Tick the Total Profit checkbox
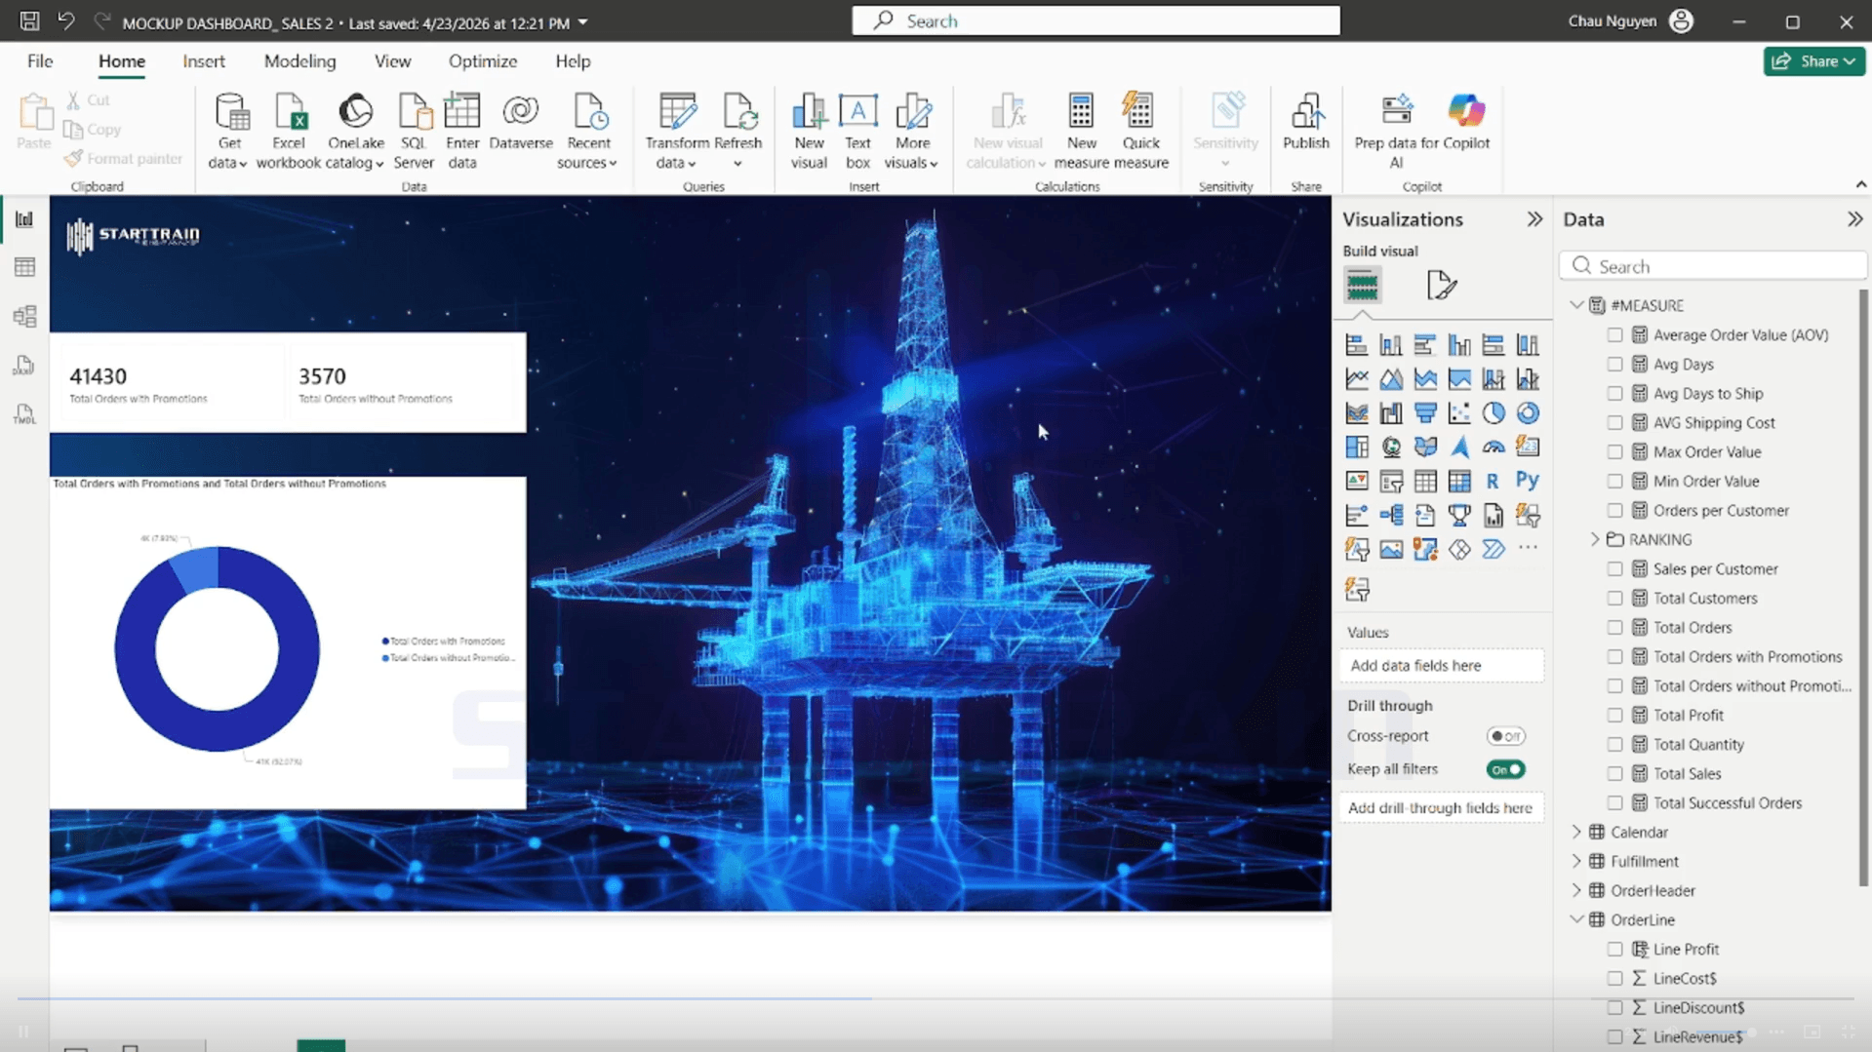Viewport: 1872px width, 1052px height. 1614,715
